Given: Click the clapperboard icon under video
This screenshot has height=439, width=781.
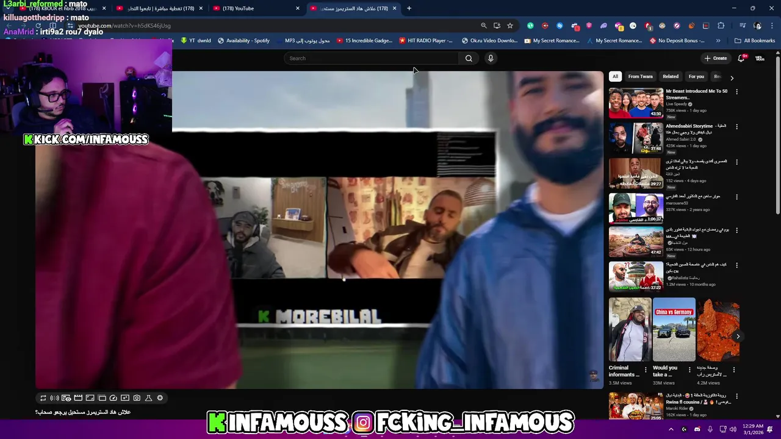Looking at the screenshot, I should [x=78, y=398].
